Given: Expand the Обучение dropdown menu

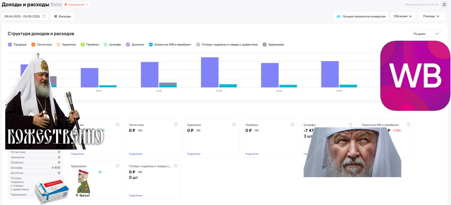Looking at the screenshot, I should coord(403,16).
